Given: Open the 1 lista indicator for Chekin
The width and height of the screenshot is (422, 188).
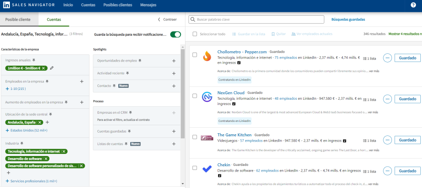Looking at the screenshot, I should click(370, 171).
